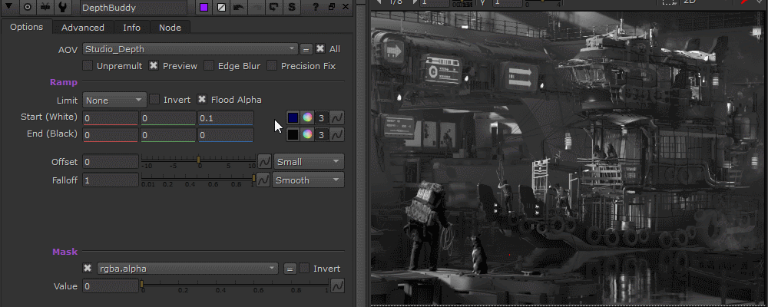Click the End (Black) green value field

168,134
